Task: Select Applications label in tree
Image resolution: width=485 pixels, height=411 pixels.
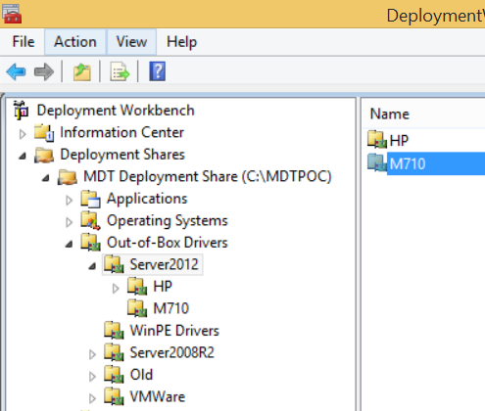Action: [147, 199]
